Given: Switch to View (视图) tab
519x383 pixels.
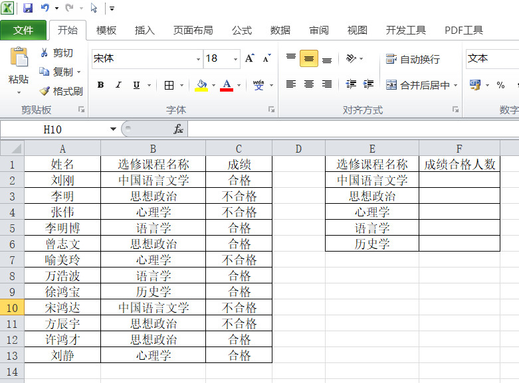Looking at the screenshot, I should (x=357, y=30).
